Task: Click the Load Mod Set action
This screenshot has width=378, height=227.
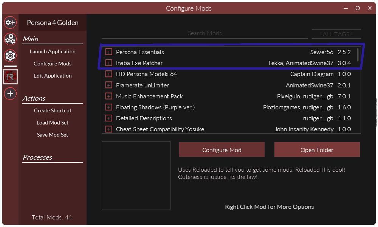Action: click(x=53, y=123)
